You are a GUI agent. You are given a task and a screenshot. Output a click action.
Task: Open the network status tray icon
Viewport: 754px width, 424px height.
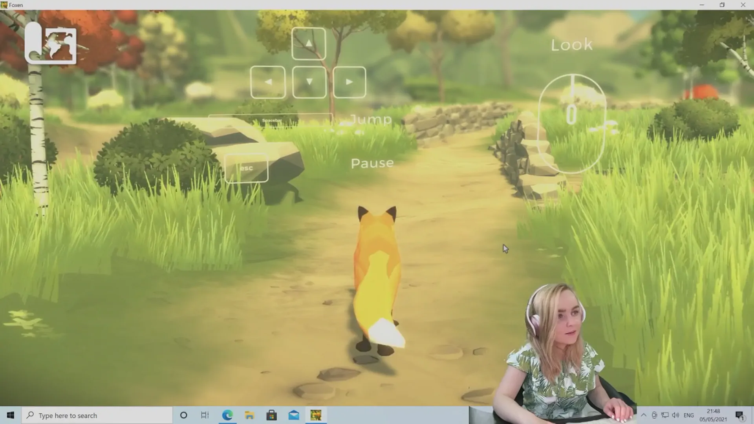(x=665, y=415)
